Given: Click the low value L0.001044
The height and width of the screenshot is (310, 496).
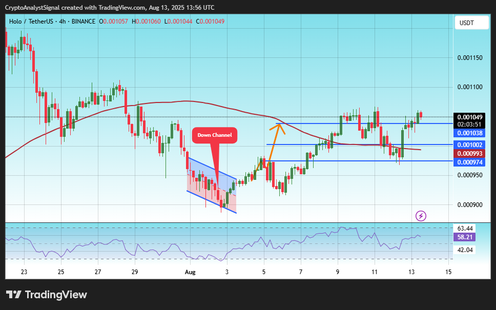Looking at the screenshot, I should (178, 22).
